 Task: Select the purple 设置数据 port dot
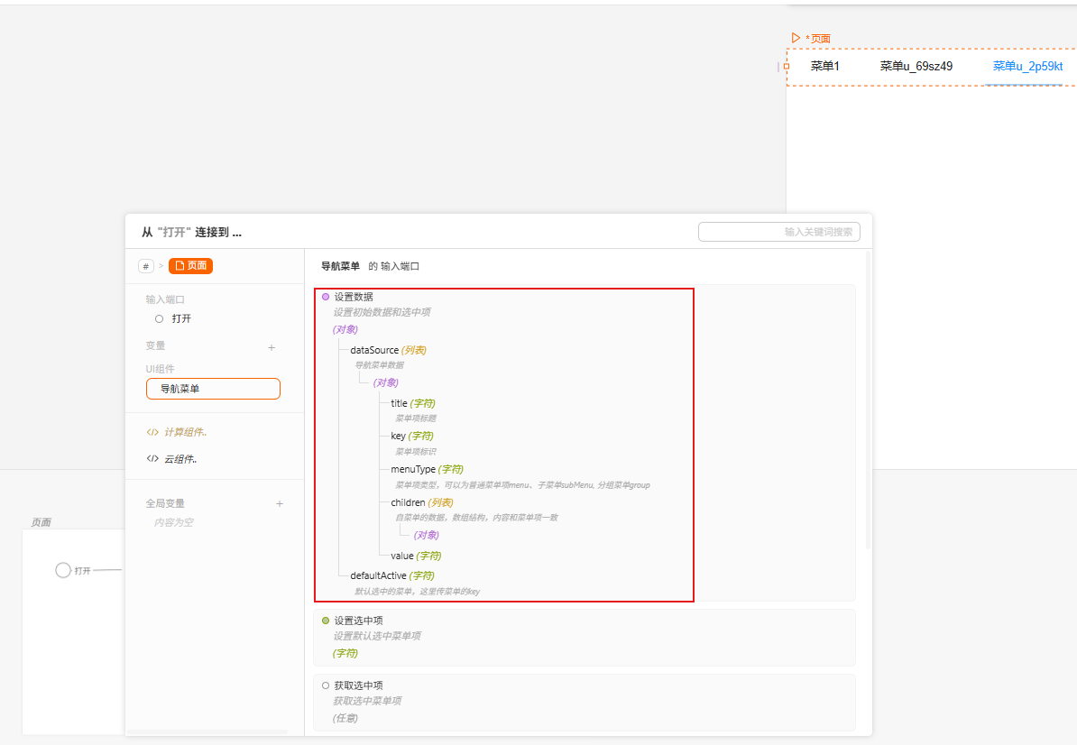click(x=326, y=297)
